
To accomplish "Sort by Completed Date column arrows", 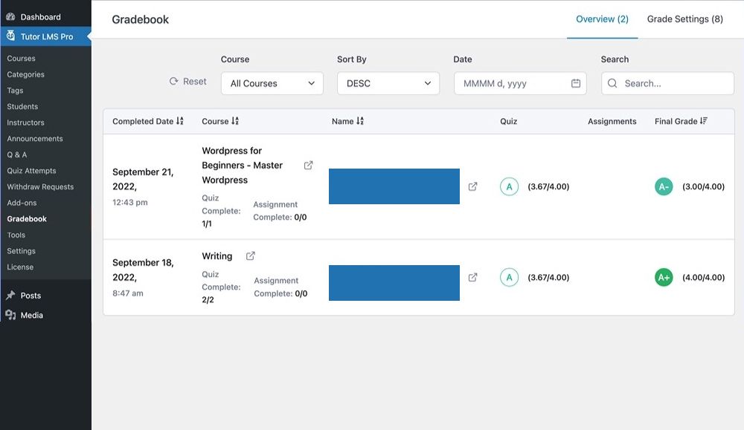I will coord(180,121).
